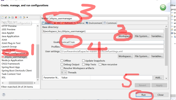Select JUnit launch type
The height and width of the screenshot is (100, 176).
coord(4,40)
